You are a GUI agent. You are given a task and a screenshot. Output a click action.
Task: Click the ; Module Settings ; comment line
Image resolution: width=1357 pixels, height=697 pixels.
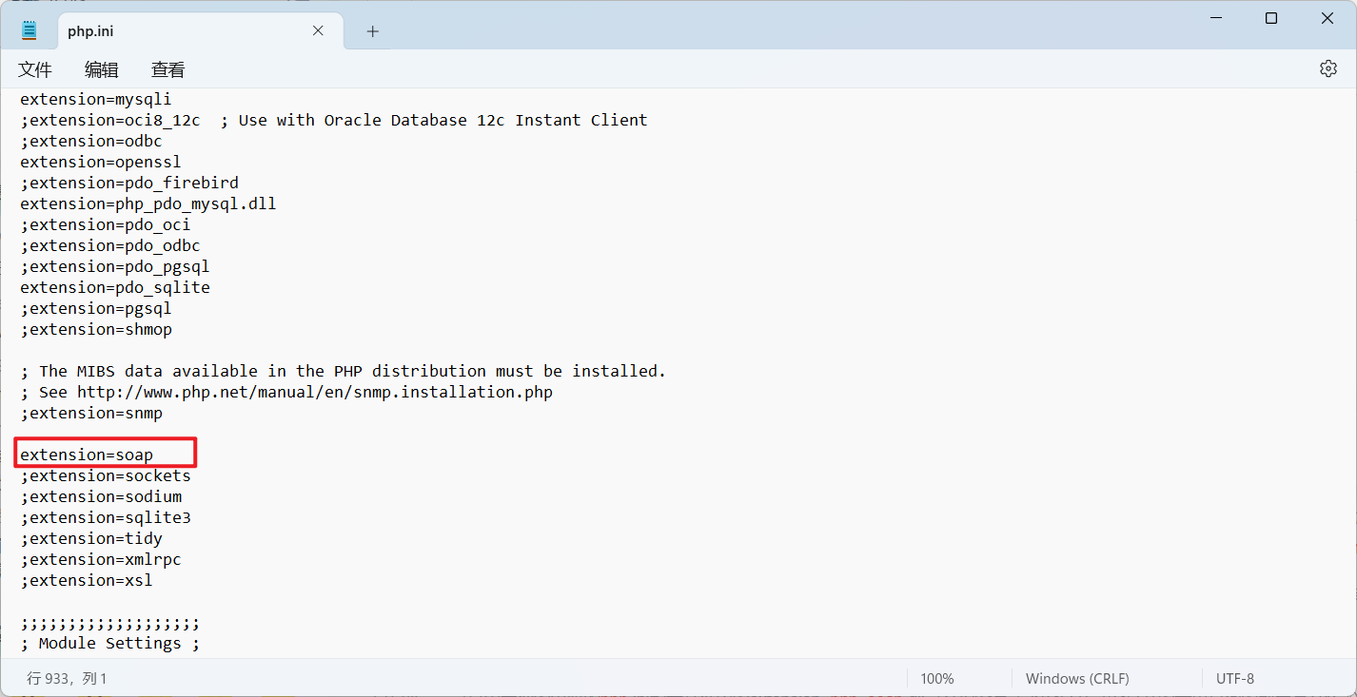tap(109, 643)
